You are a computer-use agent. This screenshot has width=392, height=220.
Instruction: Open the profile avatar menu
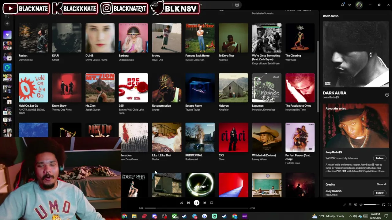359,5
